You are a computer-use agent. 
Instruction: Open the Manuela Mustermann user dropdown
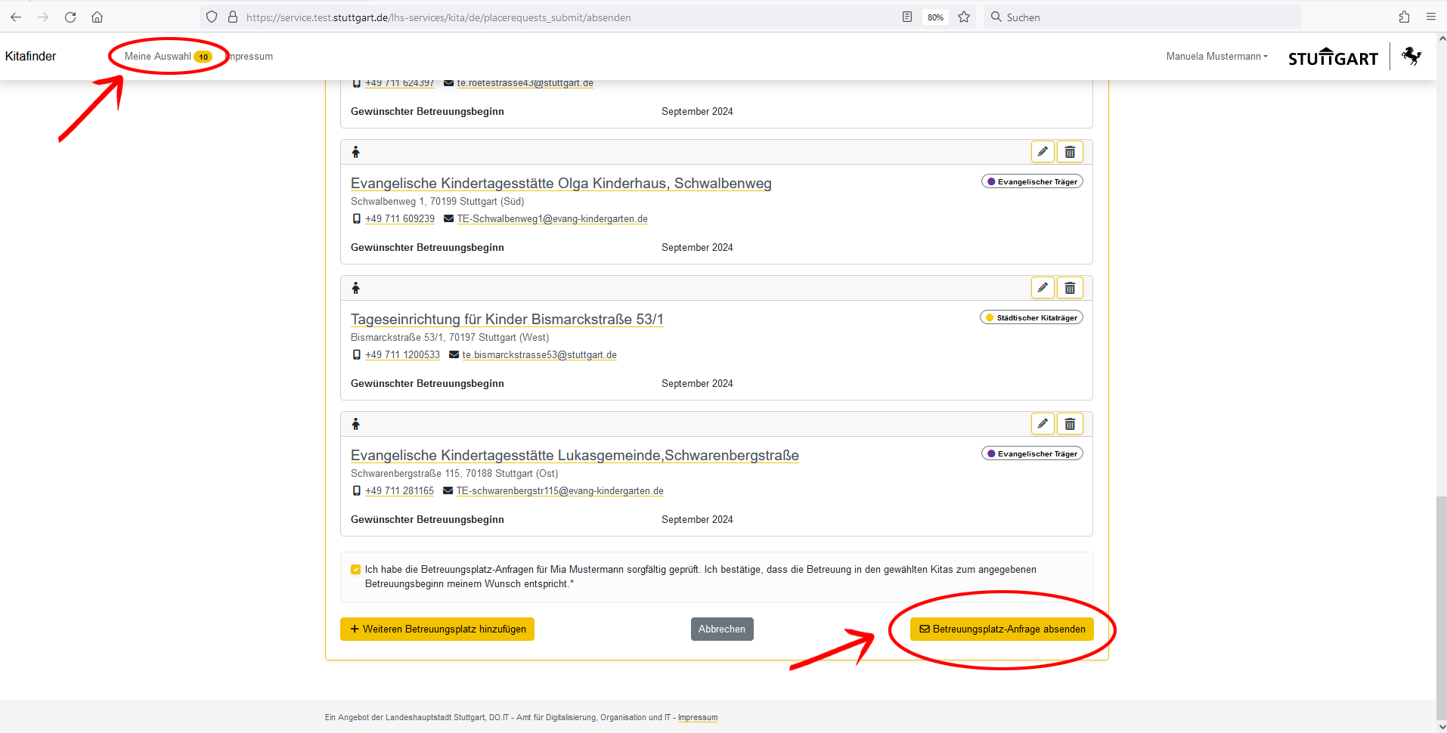[x=1216, y=57]
